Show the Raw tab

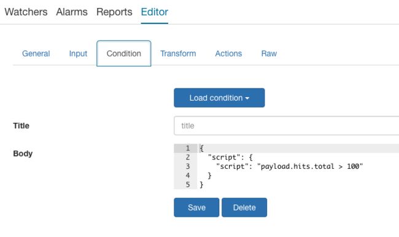(269, 53)
